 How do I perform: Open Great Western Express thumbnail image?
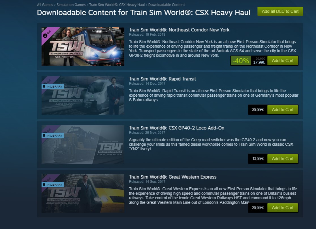tap(83, 194)
